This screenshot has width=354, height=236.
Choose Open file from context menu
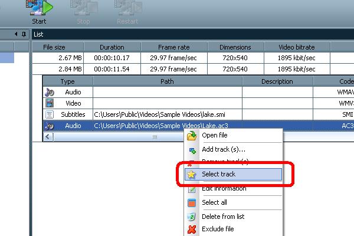point(214,136)
